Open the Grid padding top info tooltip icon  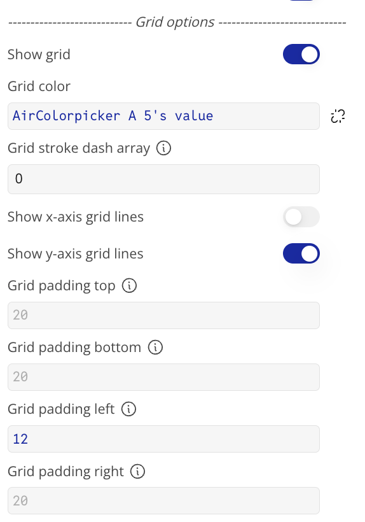pyautogui.click(x=129, y=286)
